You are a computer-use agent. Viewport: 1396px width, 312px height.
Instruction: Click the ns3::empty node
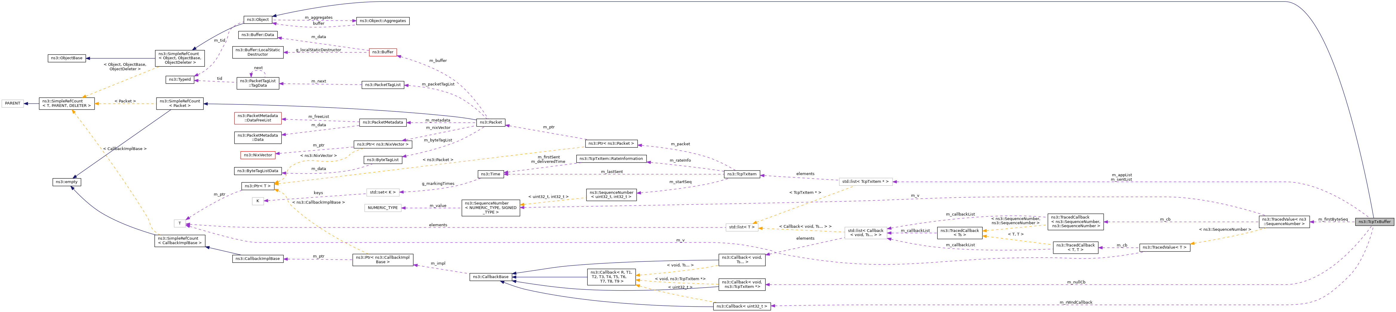[67, 182]
